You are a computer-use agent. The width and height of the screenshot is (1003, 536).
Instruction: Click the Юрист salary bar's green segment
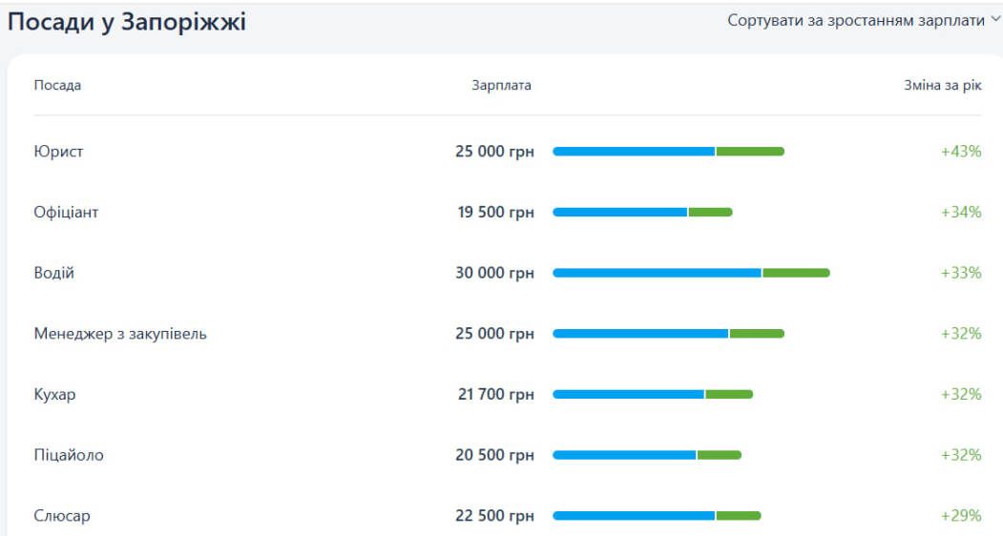pos(750,152)
